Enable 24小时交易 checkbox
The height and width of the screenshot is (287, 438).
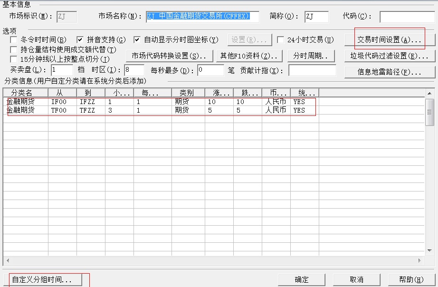point(281,40)
